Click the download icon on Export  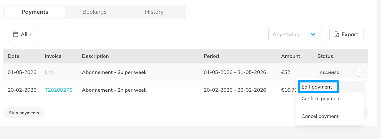tap(337, 34)
